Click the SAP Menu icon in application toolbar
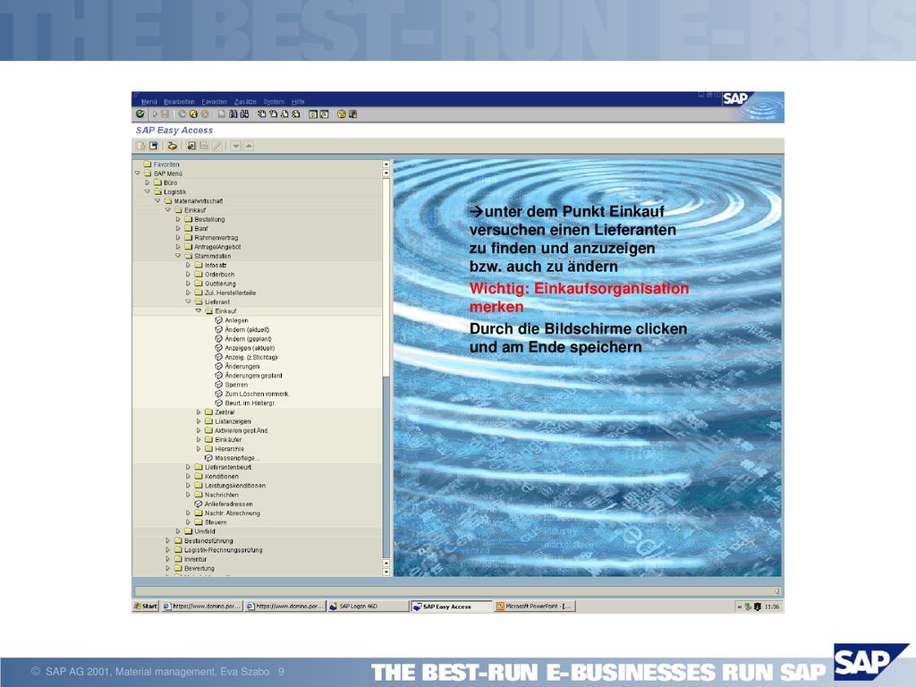916x687 pixels. click(x=153, y=146)
